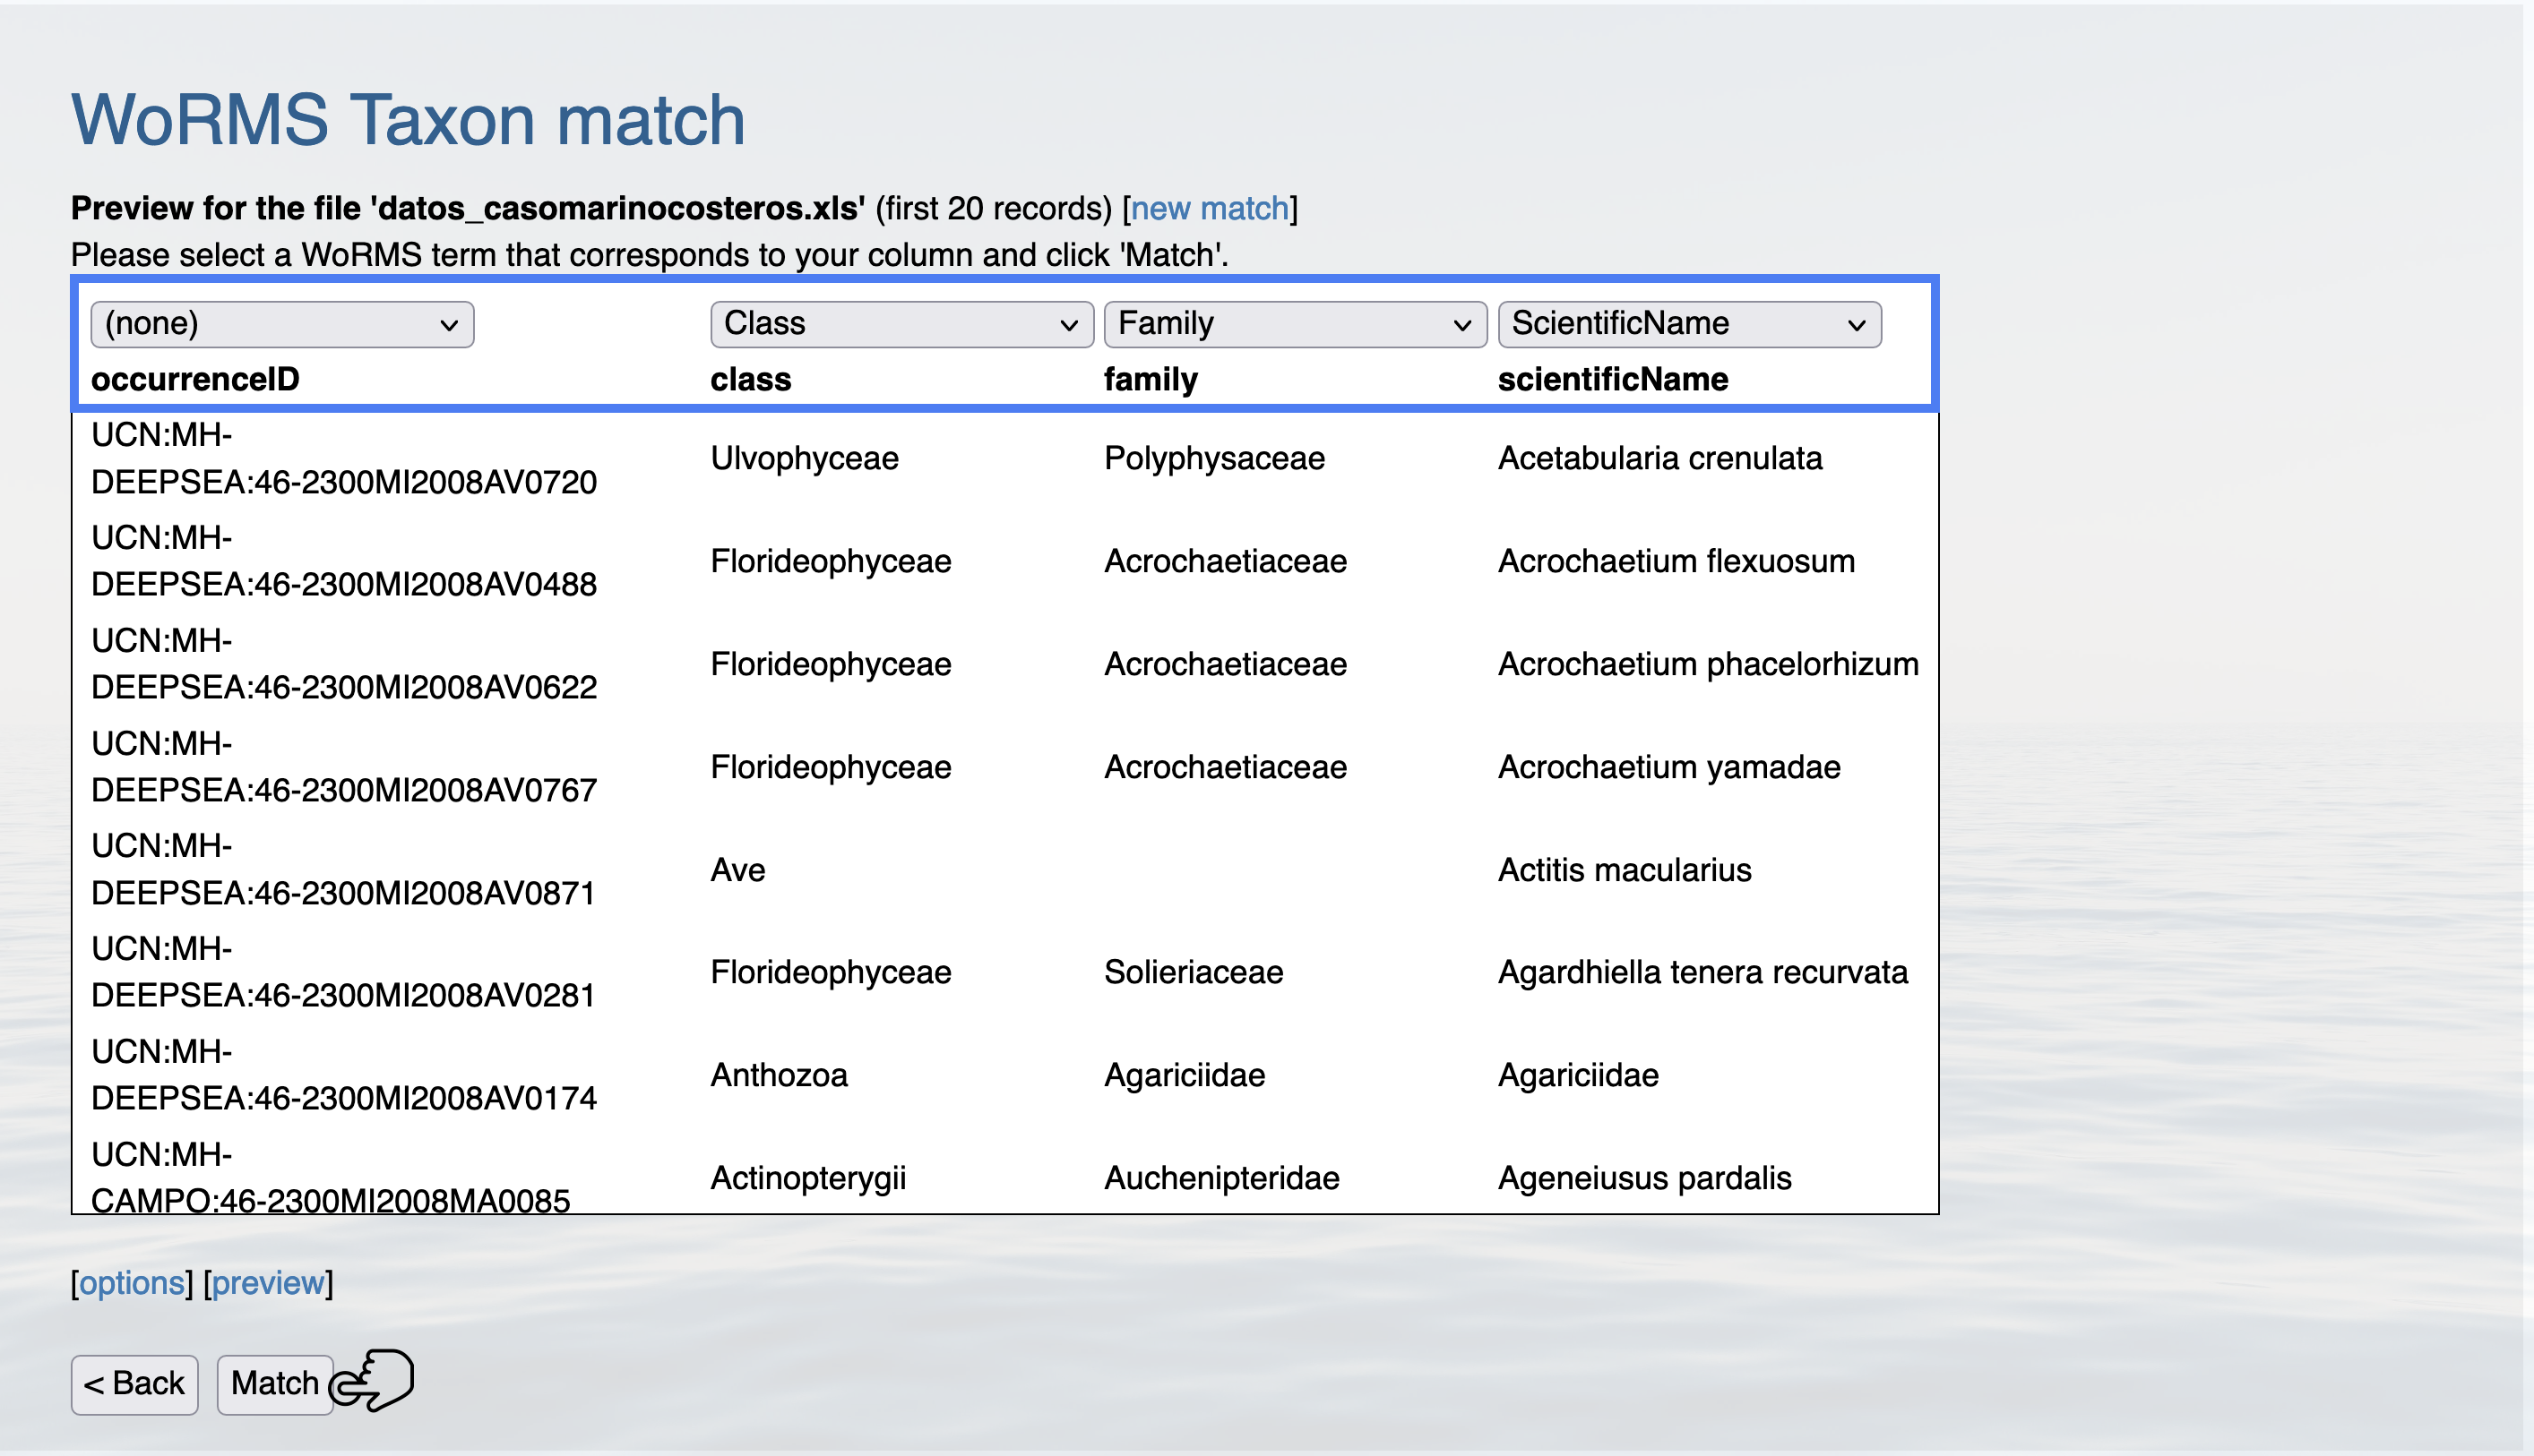Click the scientificName column header
Screen dimensions: 2534x1456
(x=1612, y=379)
